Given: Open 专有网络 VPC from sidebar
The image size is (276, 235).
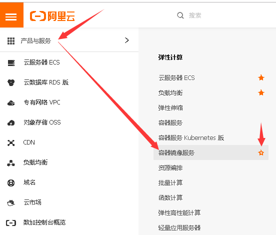Looking at the screenshot, I should [42, 102].
